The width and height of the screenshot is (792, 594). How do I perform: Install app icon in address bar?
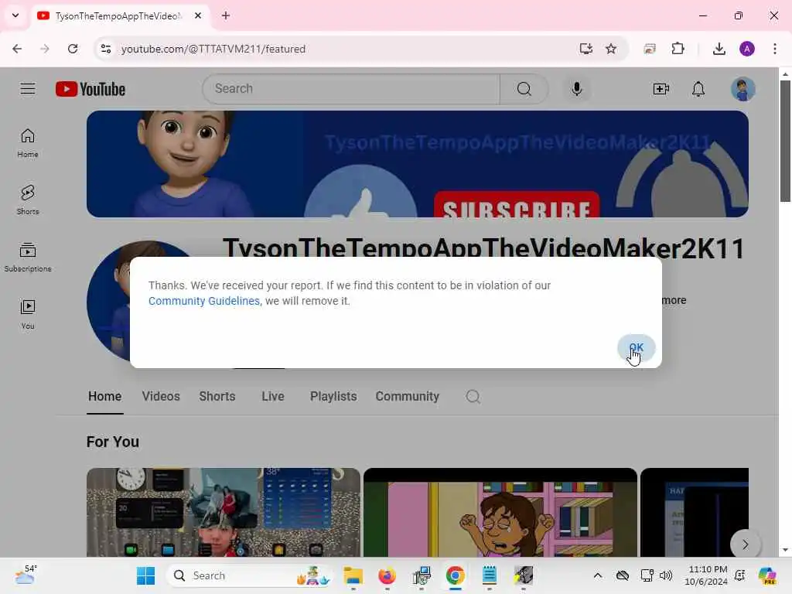tap(586, 49)
